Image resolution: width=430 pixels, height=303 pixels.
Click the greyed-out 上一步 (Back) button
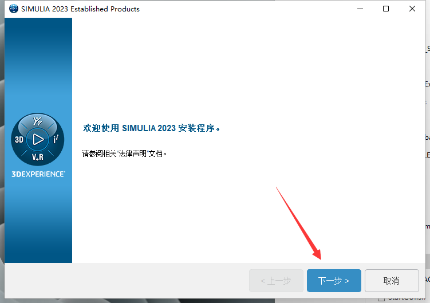pyautogui.click(x=276, y=281)
